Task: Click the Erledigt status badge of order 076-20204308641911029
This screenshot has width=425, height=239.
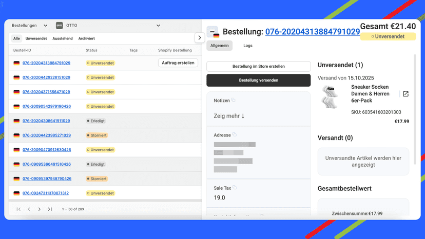Action: pos(95,121)
